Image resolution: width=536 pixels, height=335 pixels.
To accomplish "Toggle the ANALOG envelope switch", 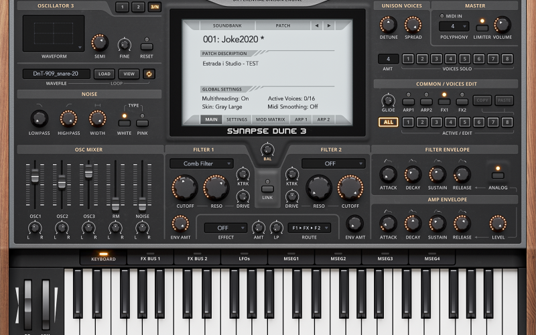I will point(498,176).
